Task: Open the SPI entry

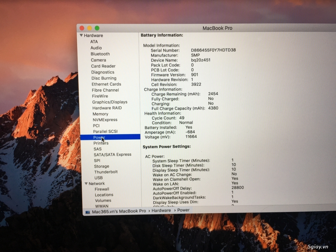Action: [97, 160]
